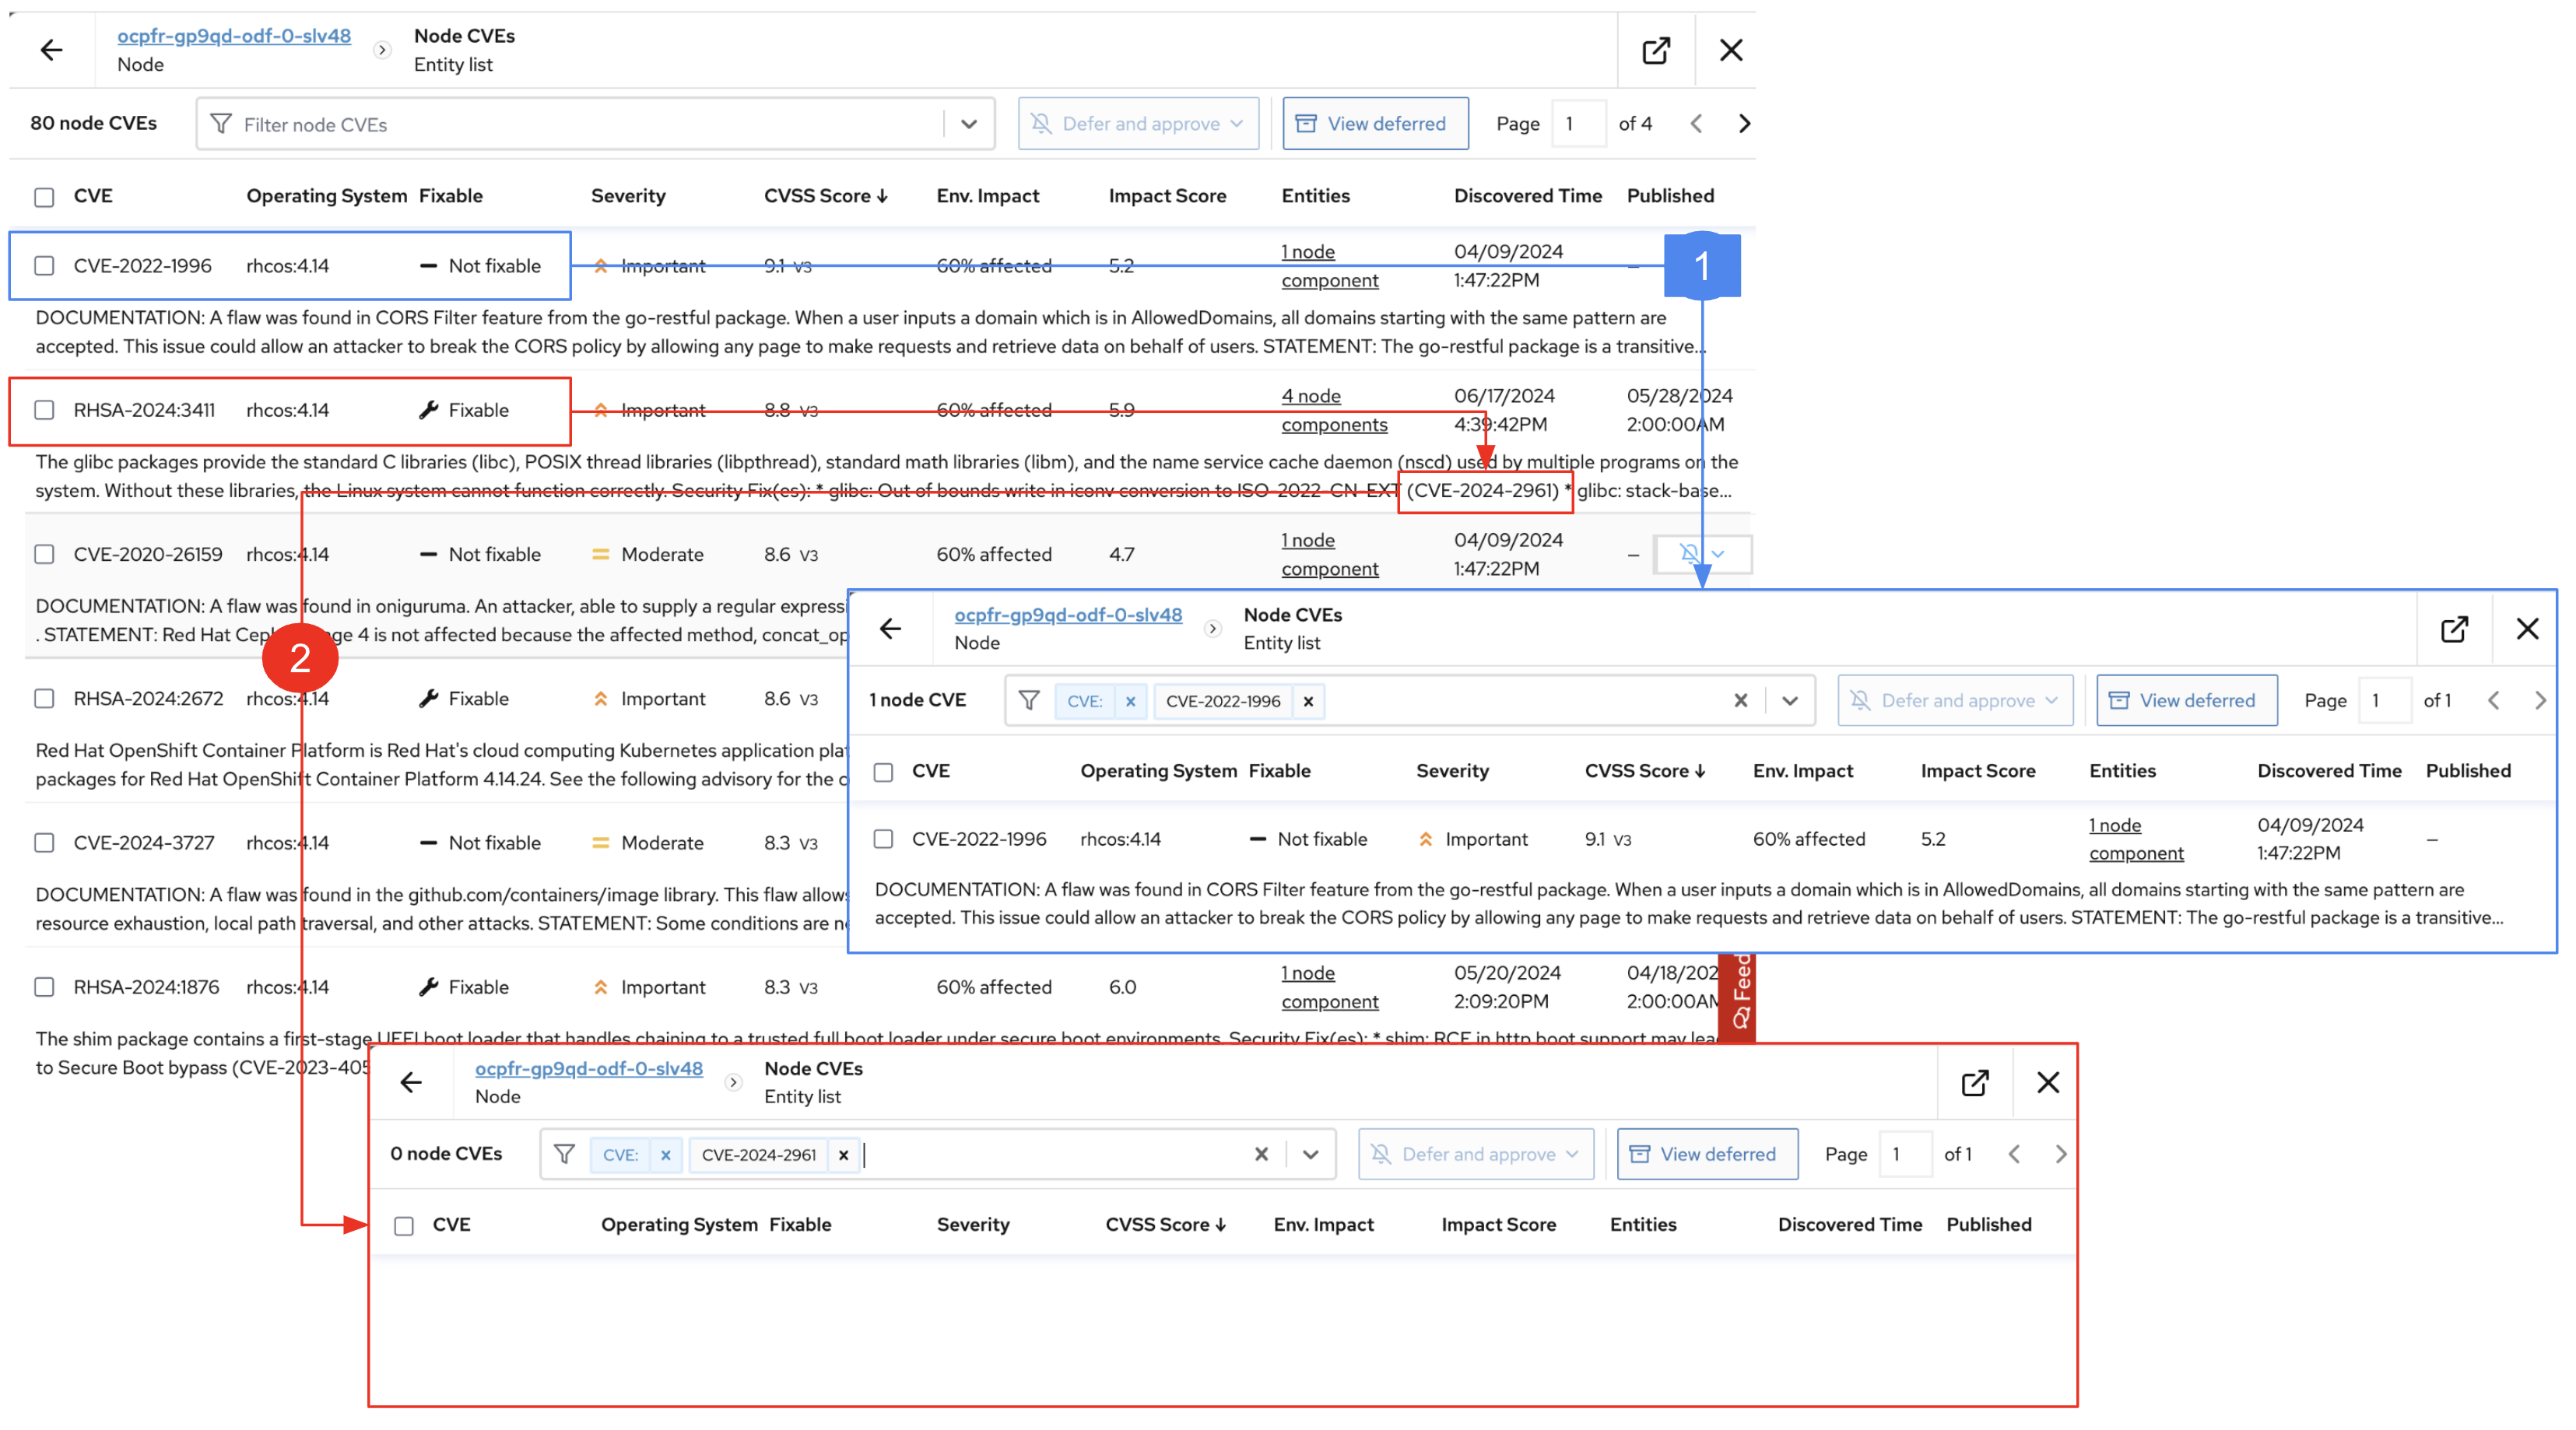Click the Filter node CVEs input field

[x=580, y=124]
